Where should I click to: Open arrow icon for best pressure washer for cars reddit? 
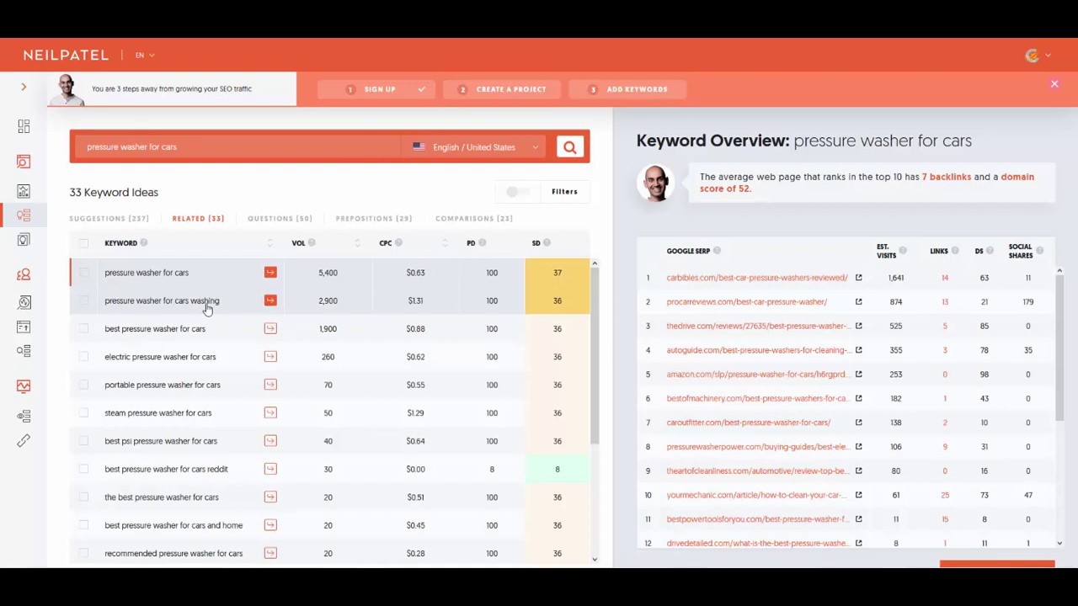(x=270, y=469)
